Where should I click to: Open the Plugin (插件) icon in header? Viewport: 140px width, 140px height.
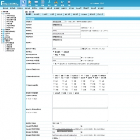tap(56, 3)
